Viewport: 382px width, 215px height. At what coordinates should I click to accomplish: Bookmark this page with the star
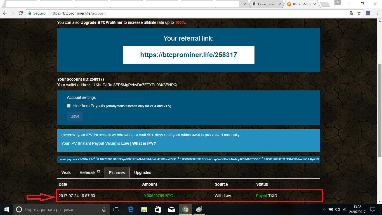tap(359, 13)
